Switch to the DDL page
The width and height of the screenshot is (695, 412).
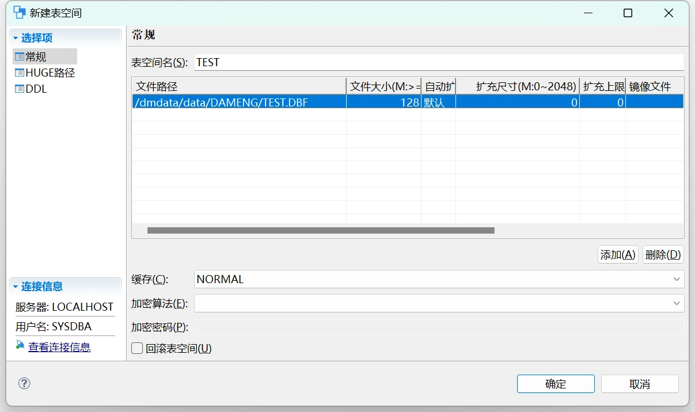(x=36, y=89)
